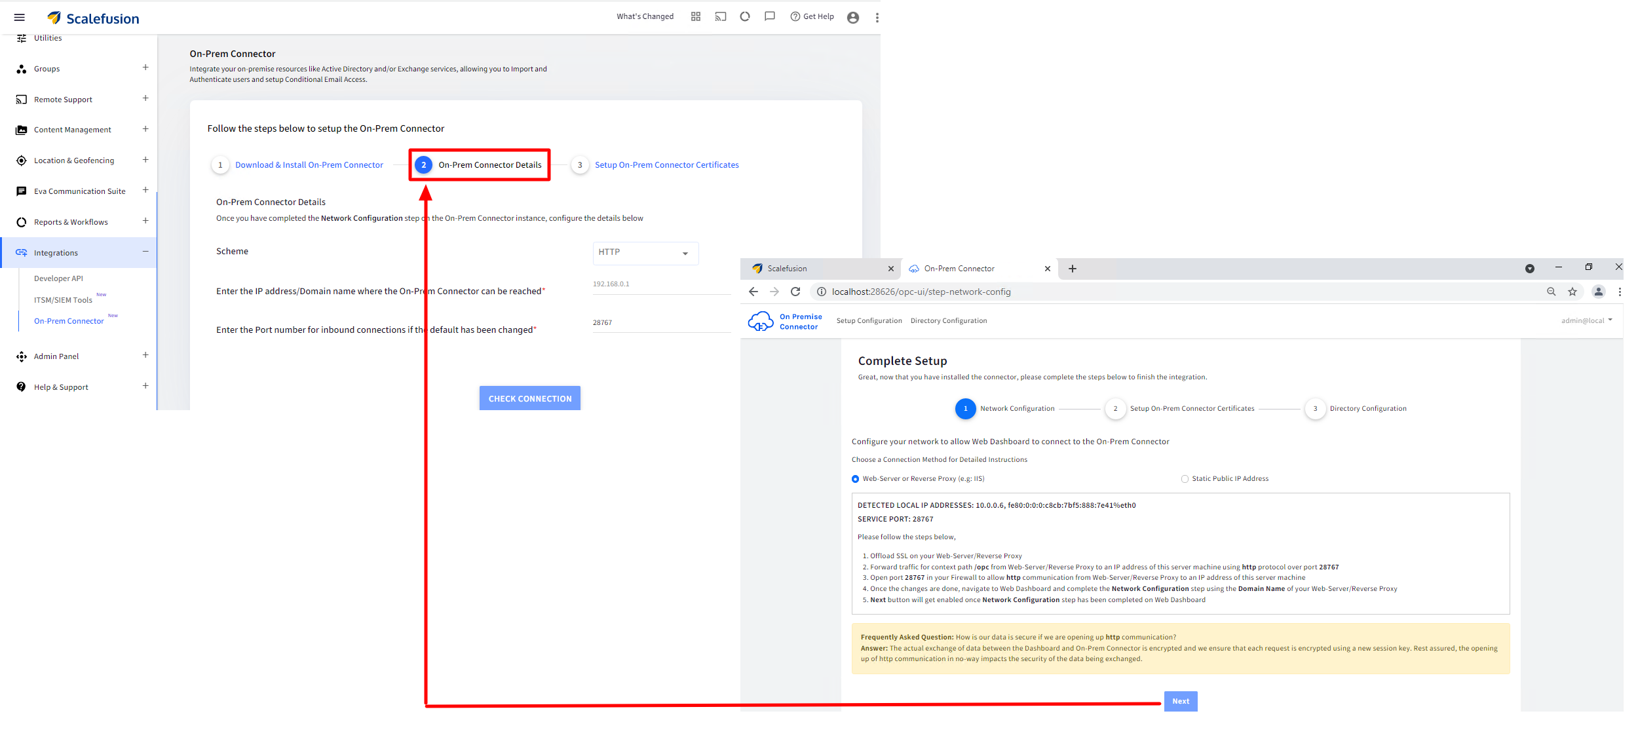This screenshot has height=743, width=1638.
Task: Open Setup Configuration in connector nav
Action: click(x=869, y=320)
